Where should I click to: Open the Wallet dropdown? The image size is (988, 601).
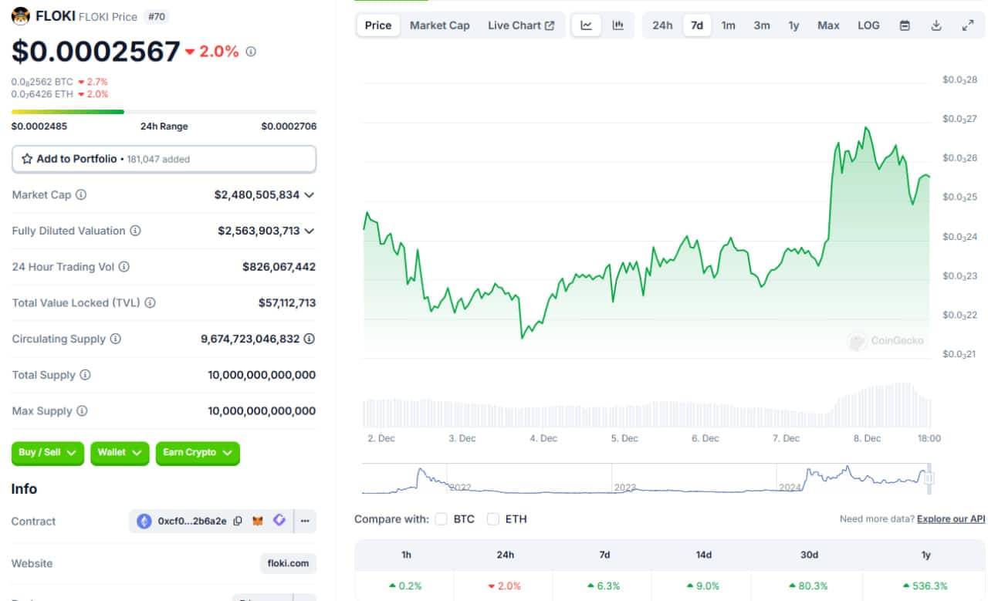pyautogui.click(x=120, y=453)
